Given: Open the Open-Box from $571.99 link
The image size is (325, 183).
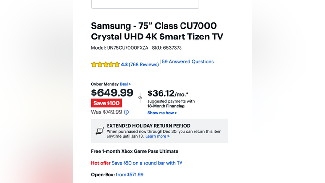Looking at the screenshot, I should pos(129,175).
